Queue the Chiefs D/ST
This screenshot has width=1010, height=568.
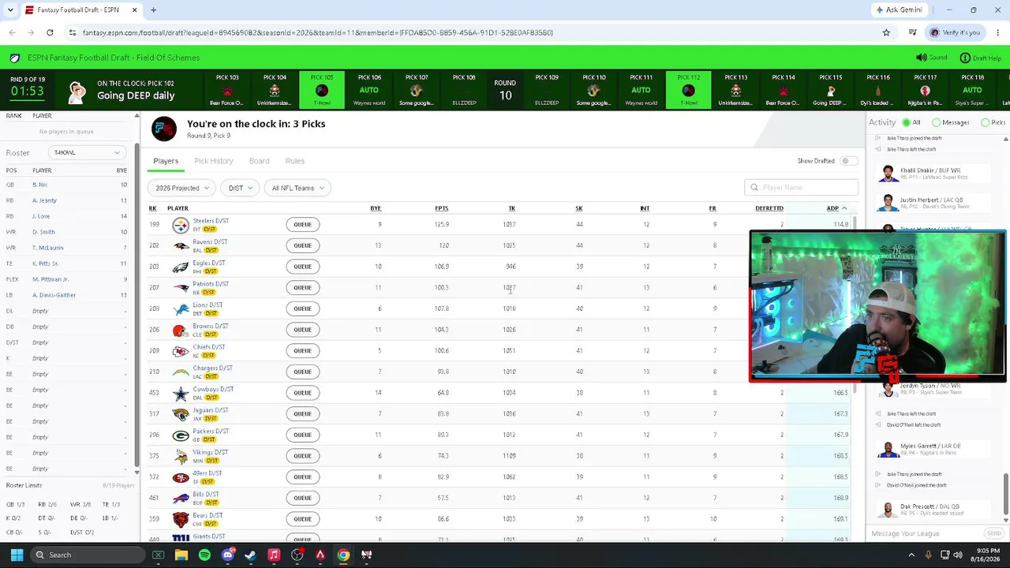tap(303, 351)
